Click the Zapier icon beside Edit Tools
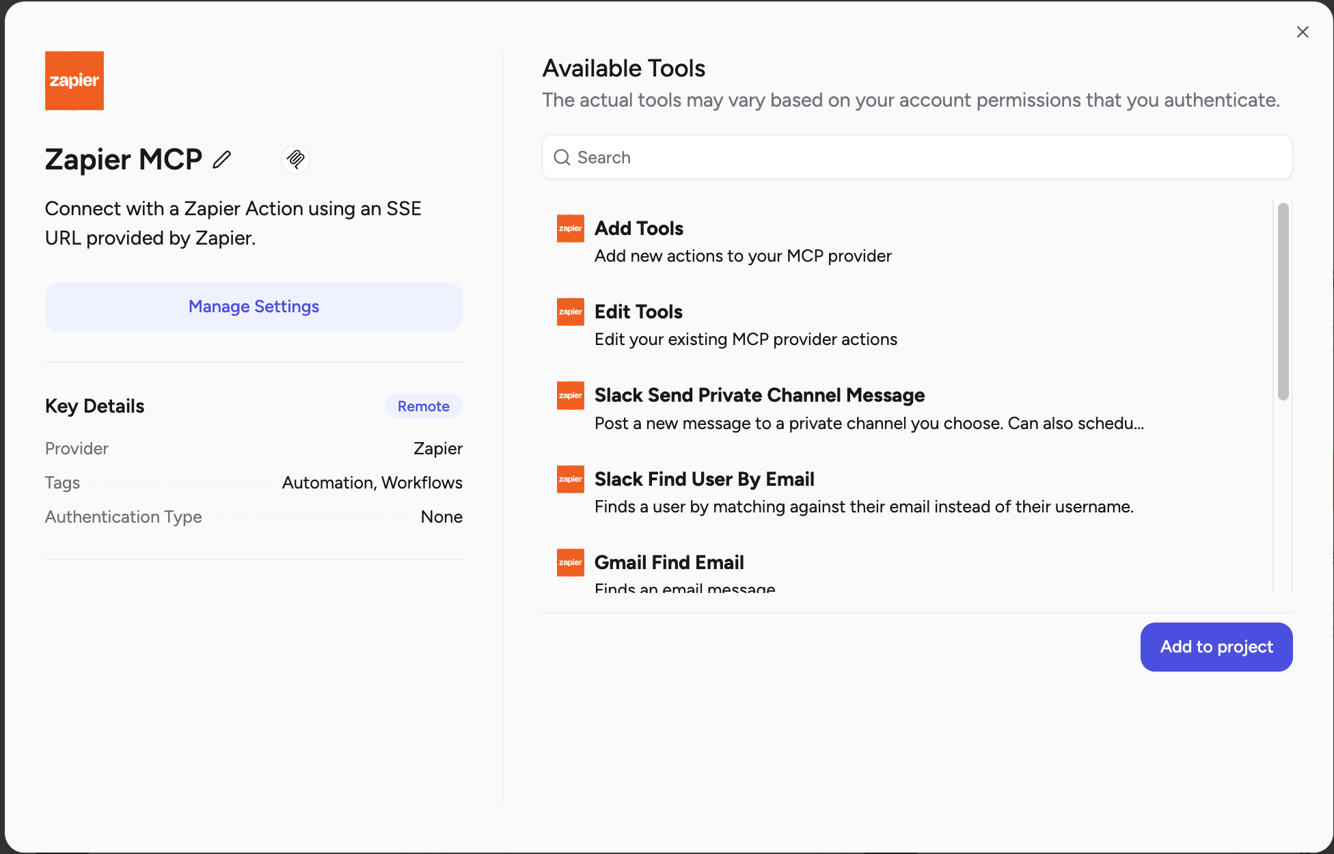Screen dimensions: 1334x854 pos(570,312)
